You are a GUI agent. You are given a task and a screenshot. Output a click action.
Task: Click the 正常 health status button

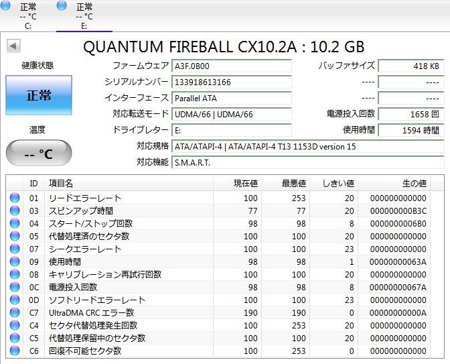(39, 95)
